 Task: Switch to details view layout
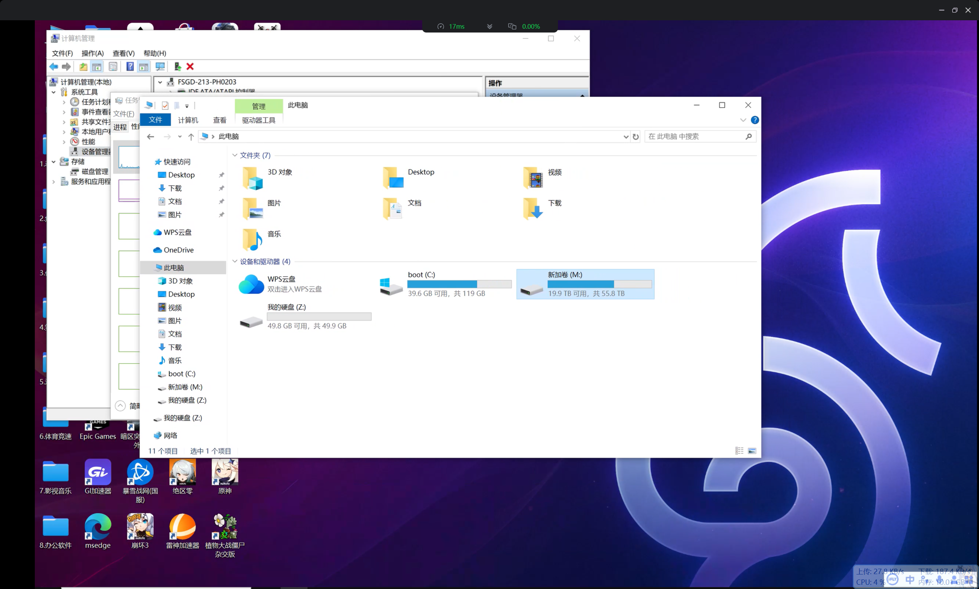pos(739,451)
